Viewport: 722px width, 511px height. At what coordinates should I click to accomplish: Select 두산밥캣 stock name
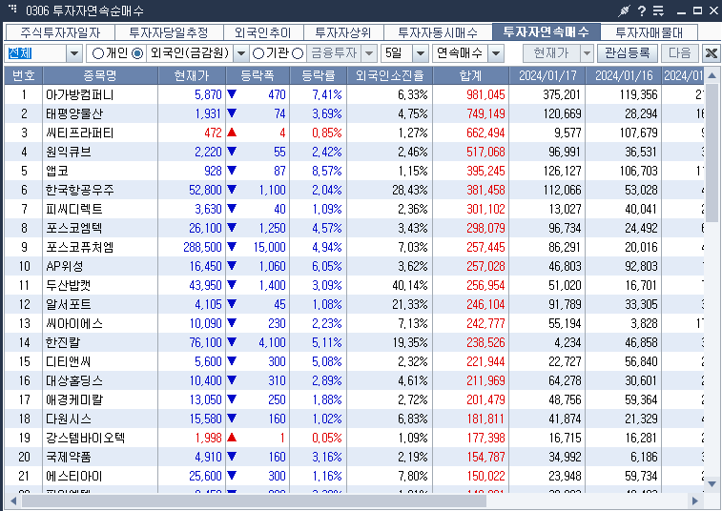click(x=68, y=285)
